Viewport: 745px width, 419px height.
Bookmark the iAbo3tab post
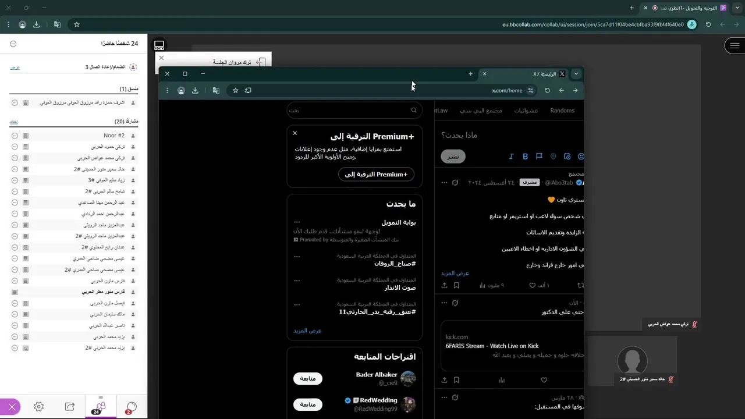click(x=456, y=285)
